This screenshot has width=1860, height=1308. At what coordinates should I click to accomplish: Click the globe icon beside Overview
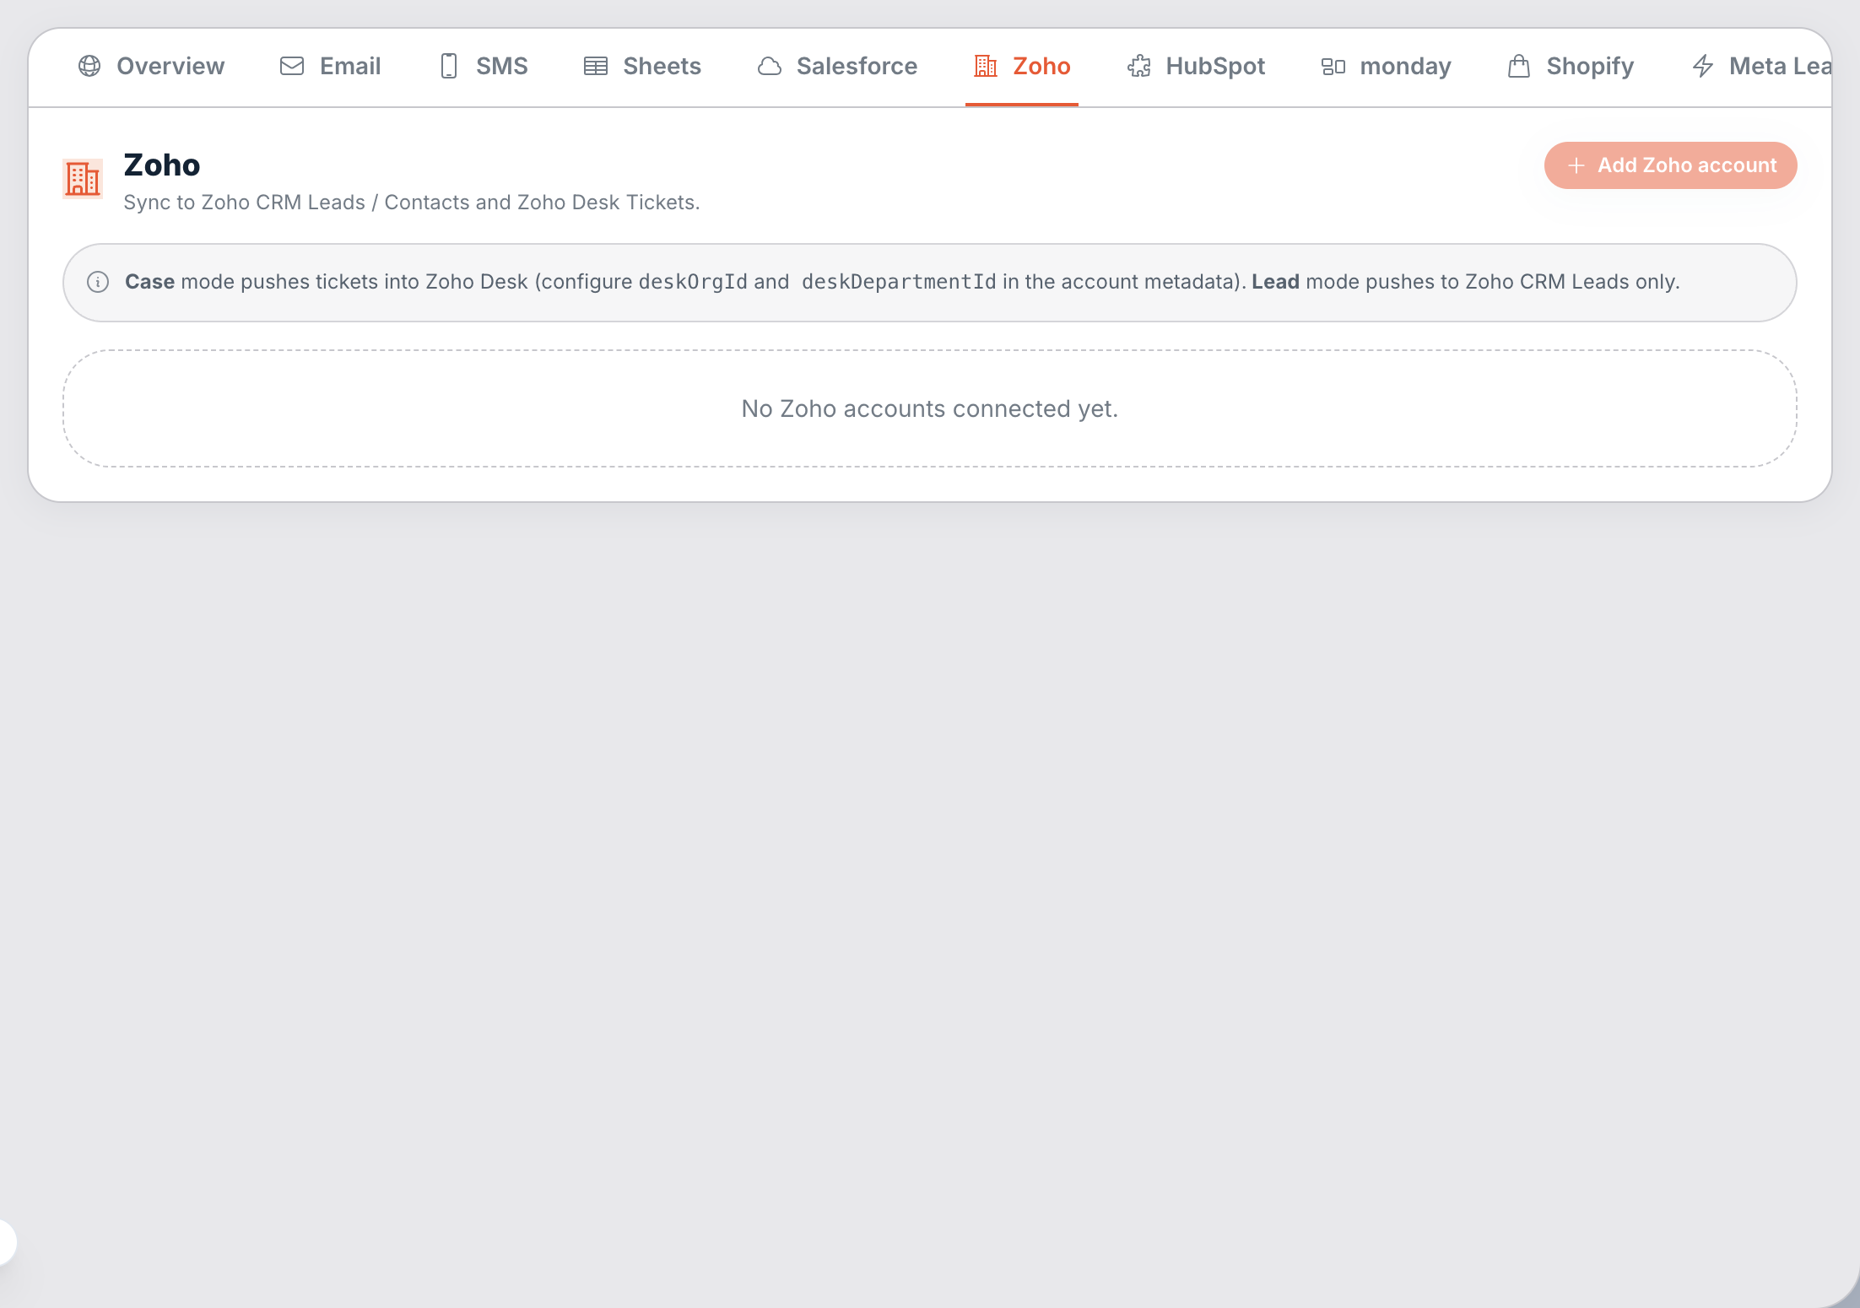tap(89, 66)
